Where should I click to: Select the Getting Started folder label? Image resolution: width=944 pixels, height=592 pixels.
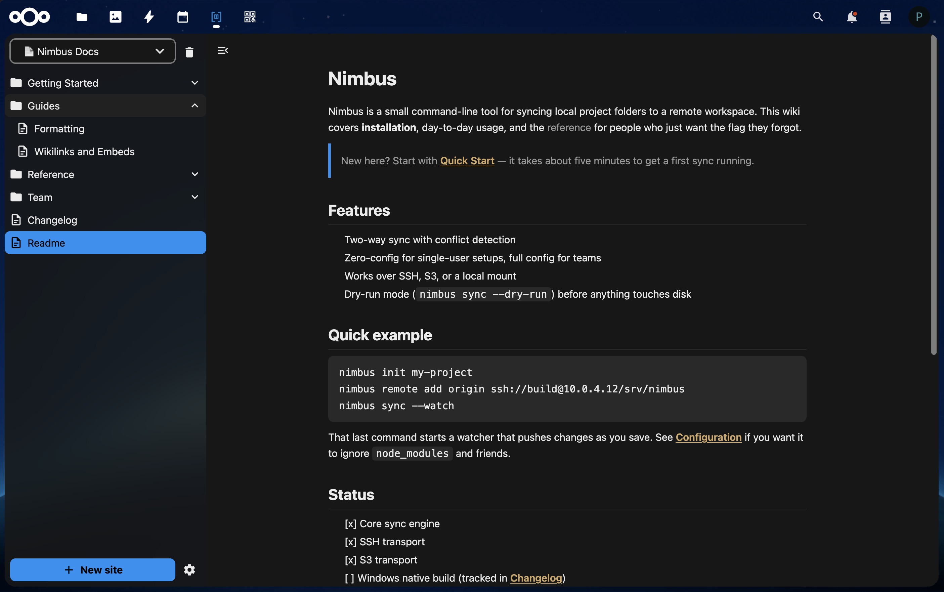(63, 83)
